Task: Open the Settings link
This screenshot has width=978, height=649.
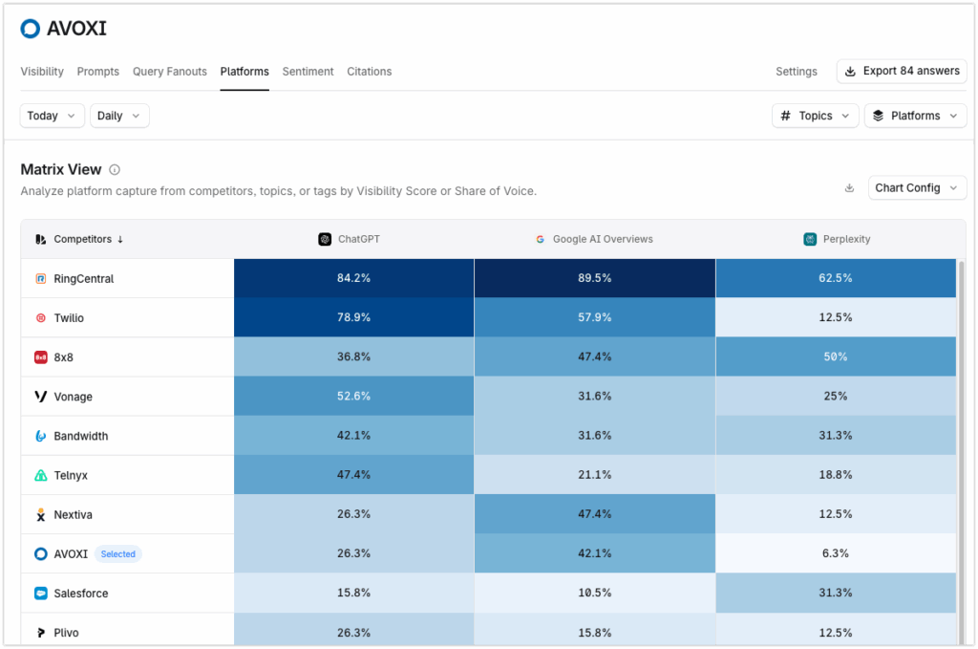Action: coord(796,71)
